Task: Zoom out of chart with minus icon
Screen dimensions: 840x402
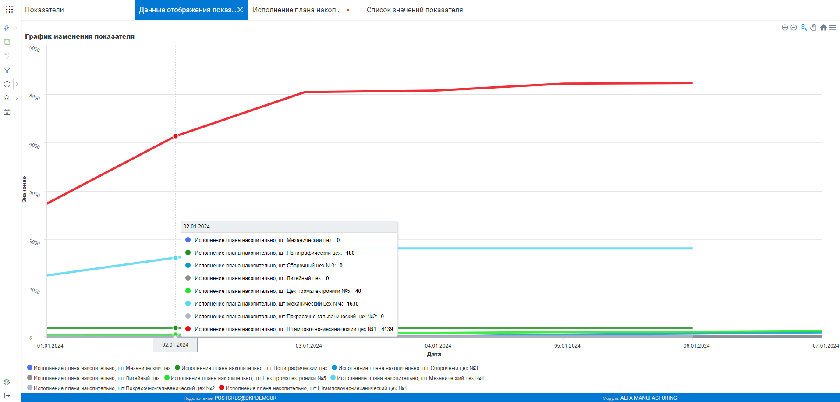Action: pos(794,27)
